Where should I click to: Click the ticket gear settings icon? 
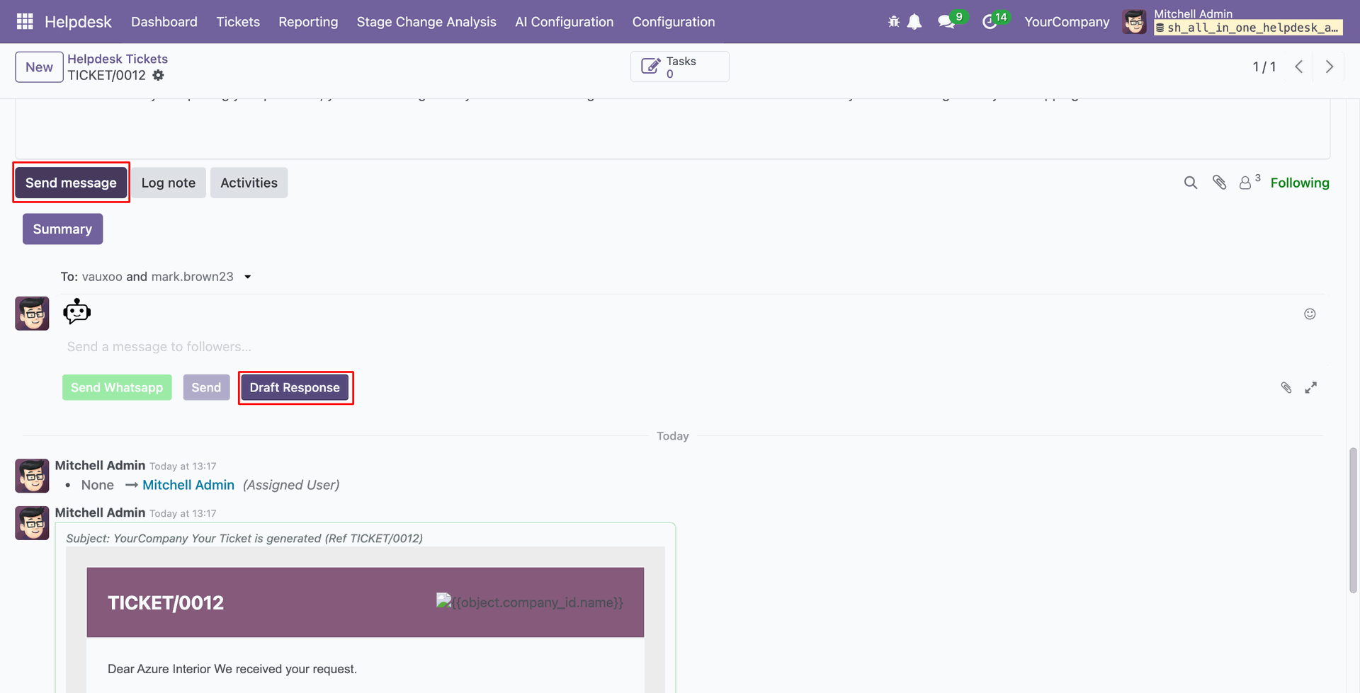tap(159, 75)
